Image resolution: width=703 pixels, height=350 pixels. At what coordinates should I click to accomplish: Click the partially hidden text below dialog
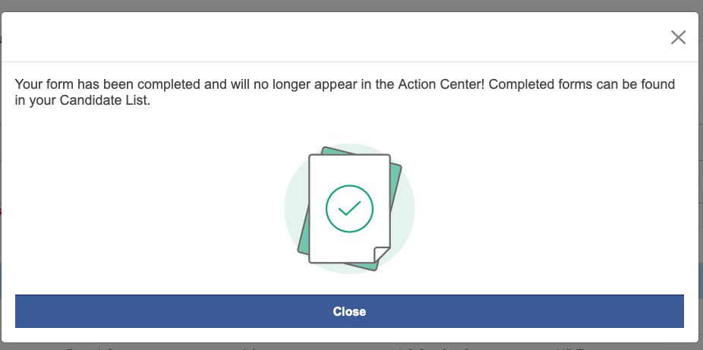(x=349, y=347)
